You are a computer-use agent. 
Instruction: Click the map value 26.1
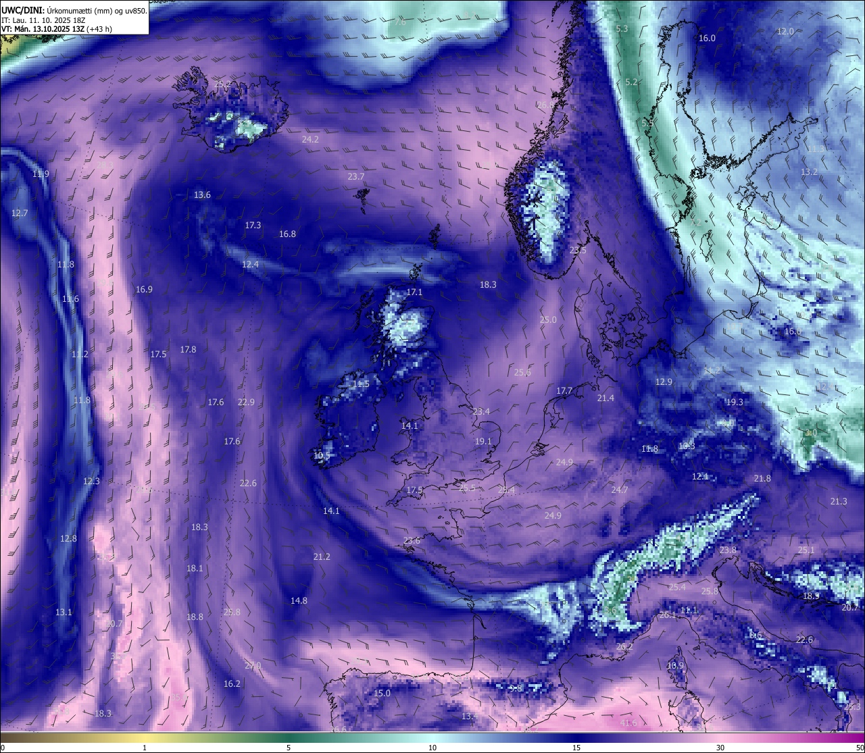(x=668, y=615)
